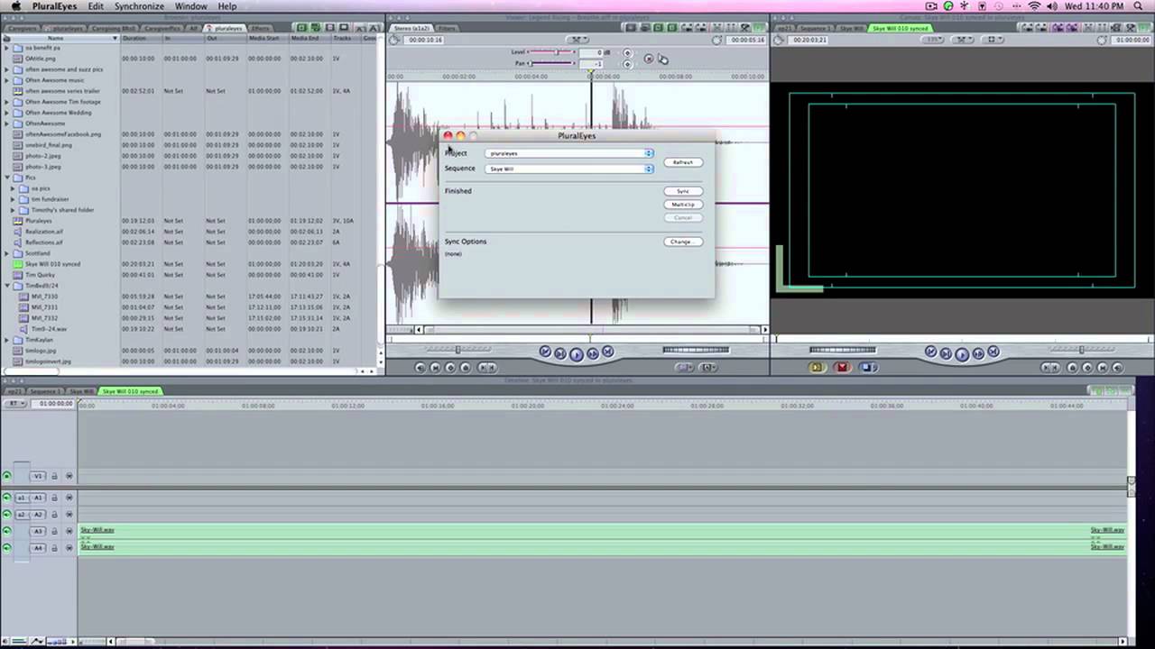
Task: Expand the TimKaylan folder
Action: [7, 340]
